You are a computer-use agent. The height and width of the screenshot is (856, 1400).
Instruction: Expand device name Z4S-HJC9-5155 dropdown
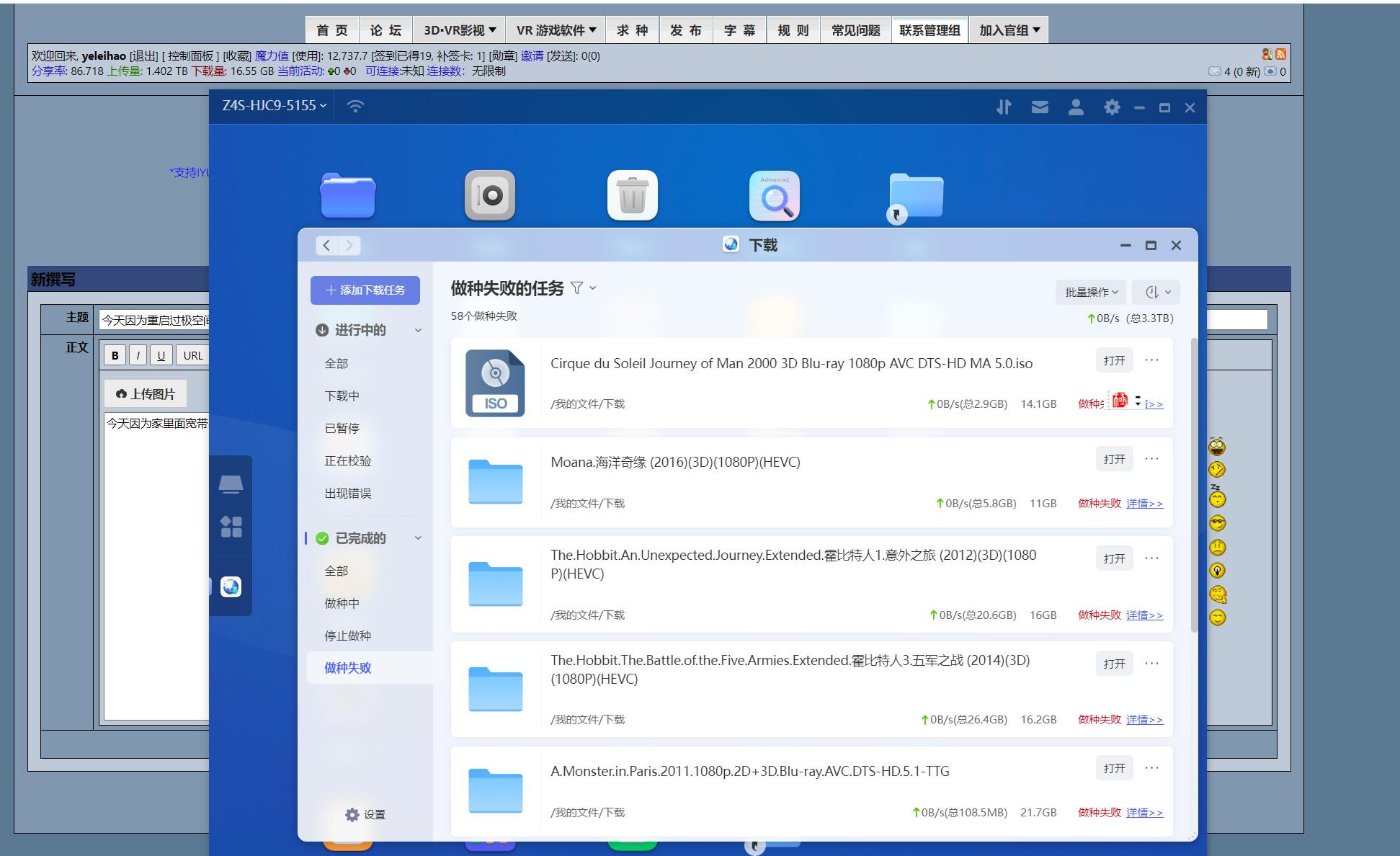274,106
